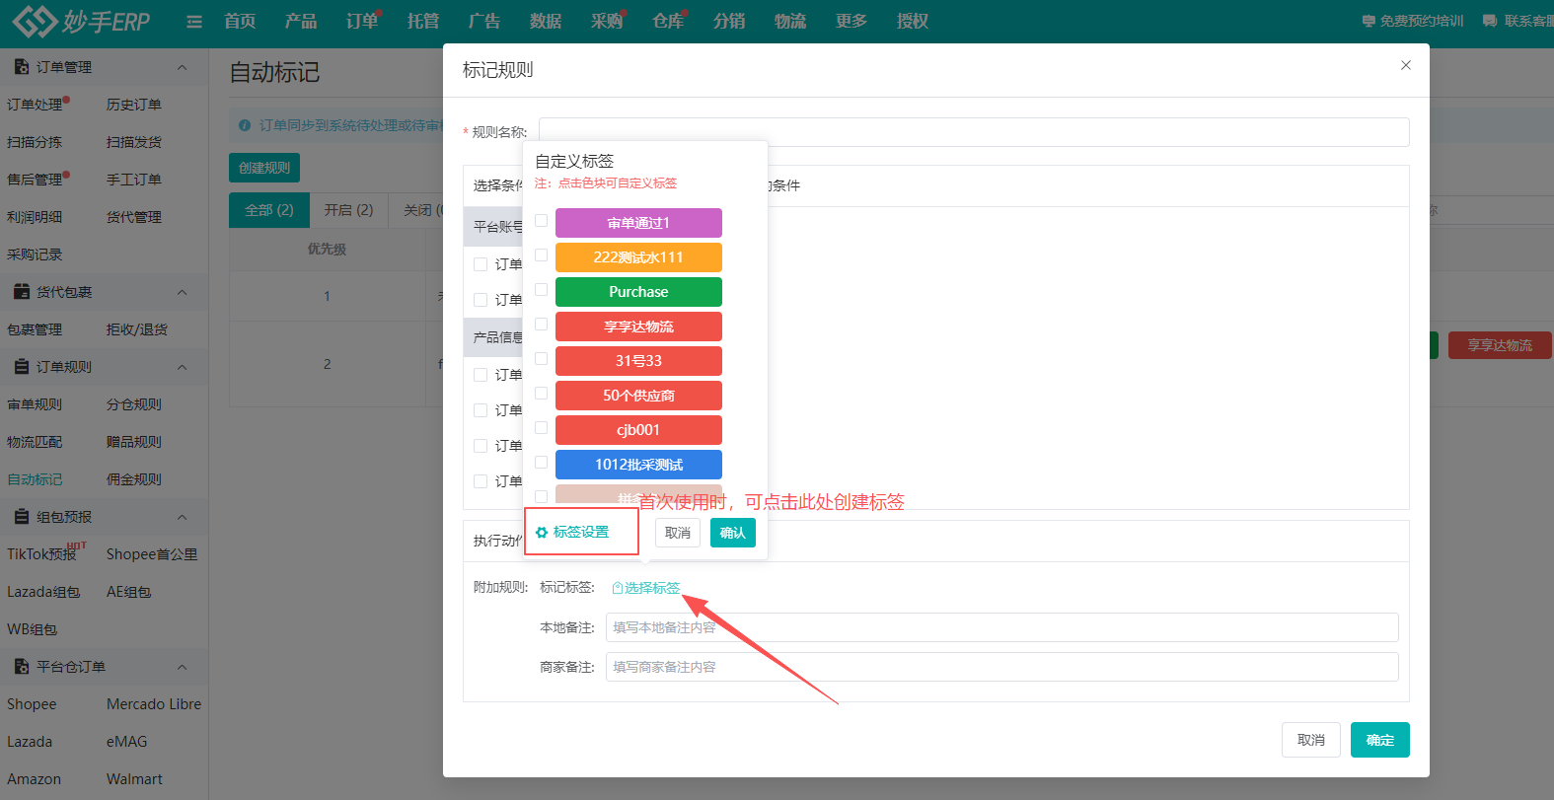Click the purple 审单通过1 color block
This screenshot has width=1554, height=800.
(638, 223)
